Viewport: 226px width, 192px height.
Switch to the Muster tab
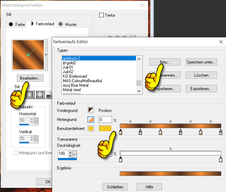(x=68, y=24)
